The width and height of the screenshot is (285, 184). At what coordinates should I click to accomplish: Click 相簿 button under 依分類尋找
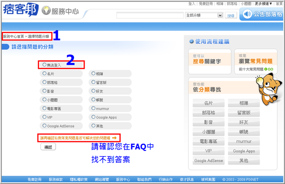click(244, 103)
